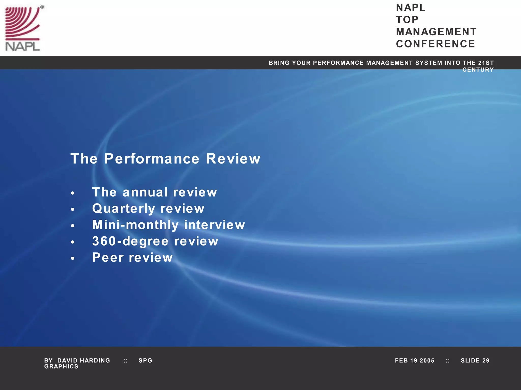Select the slide title 'The Performance Review'
Viewport: 521px width, 390px height.
[x=166, y=159]
